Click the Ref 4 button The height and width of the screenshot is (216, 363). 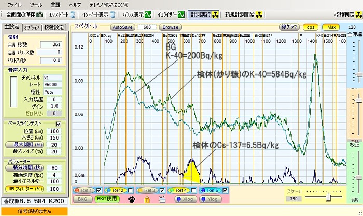(179, 190)
